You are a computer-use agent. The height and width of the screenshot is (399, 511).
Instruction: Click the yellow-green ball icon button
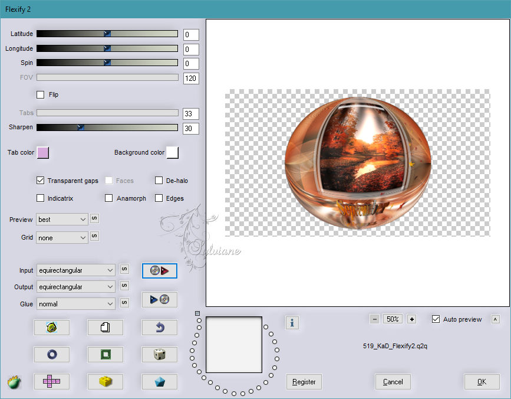point(51,327)
